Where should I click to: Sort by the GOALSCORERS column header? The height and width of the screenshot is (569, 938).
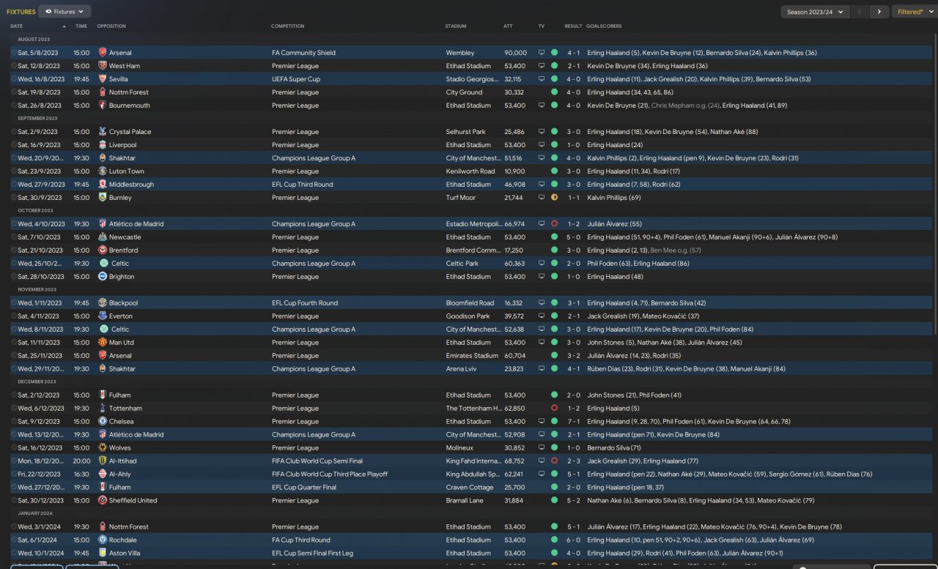(605, 26)
